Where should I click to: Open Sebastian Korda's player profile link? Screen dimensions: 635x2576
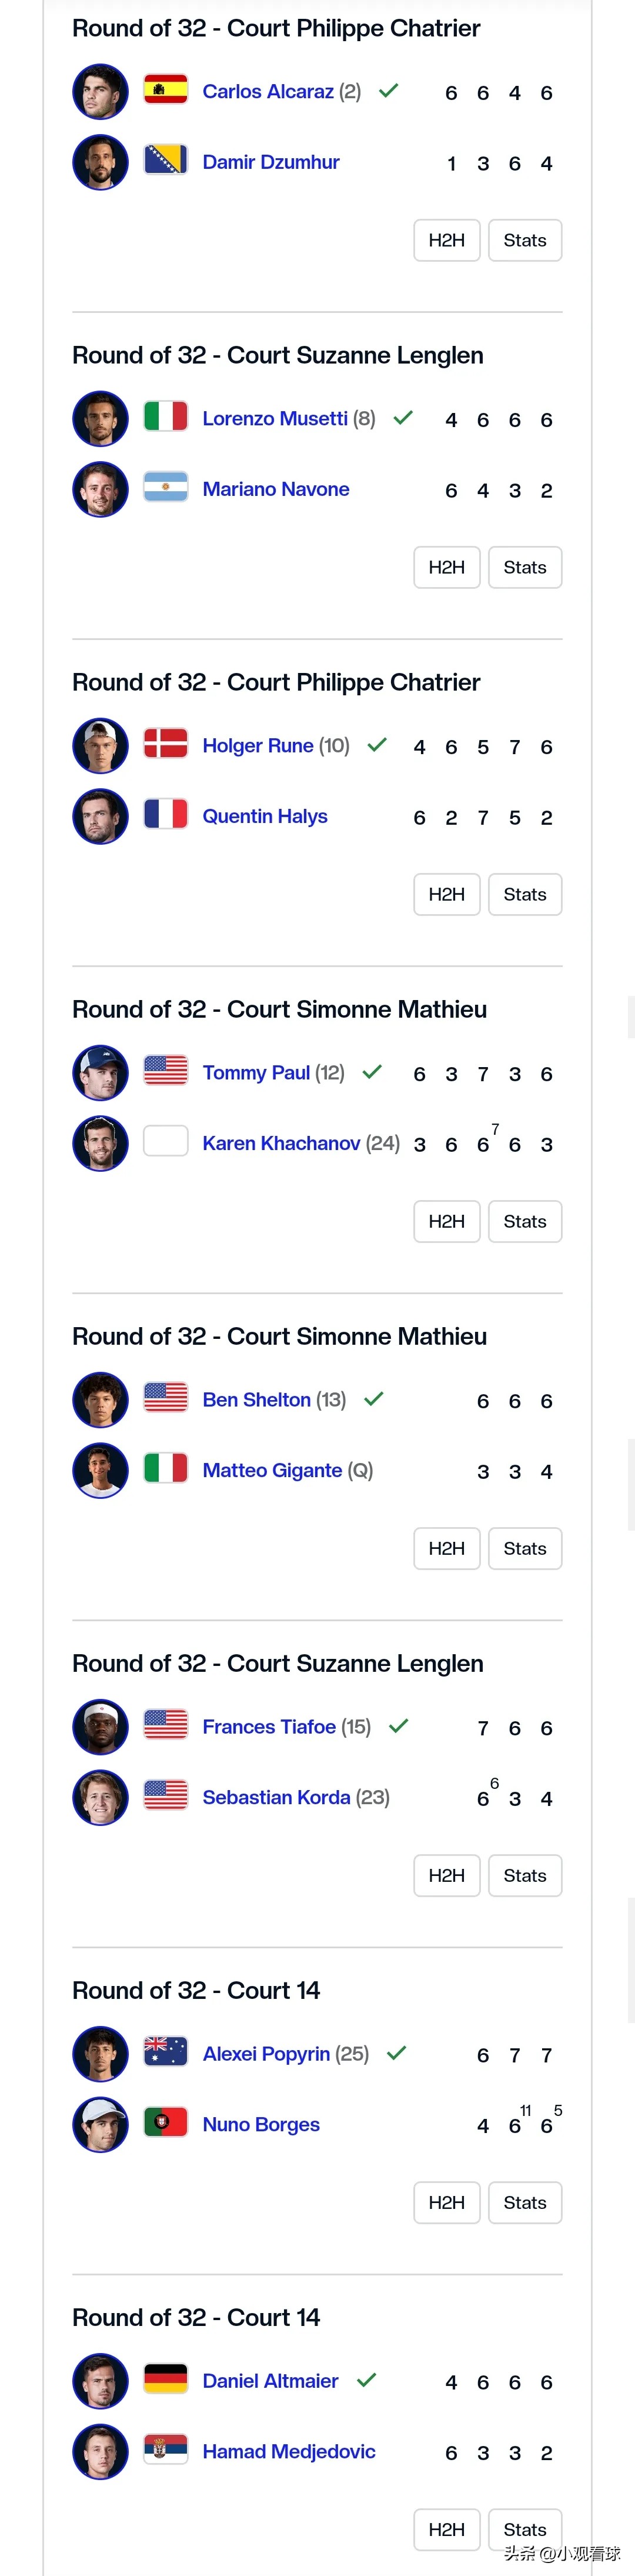pos(277,1797)
